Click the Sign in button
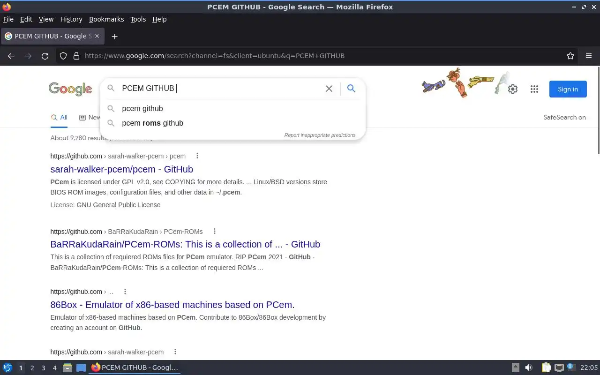 click(x=568, y=89)
